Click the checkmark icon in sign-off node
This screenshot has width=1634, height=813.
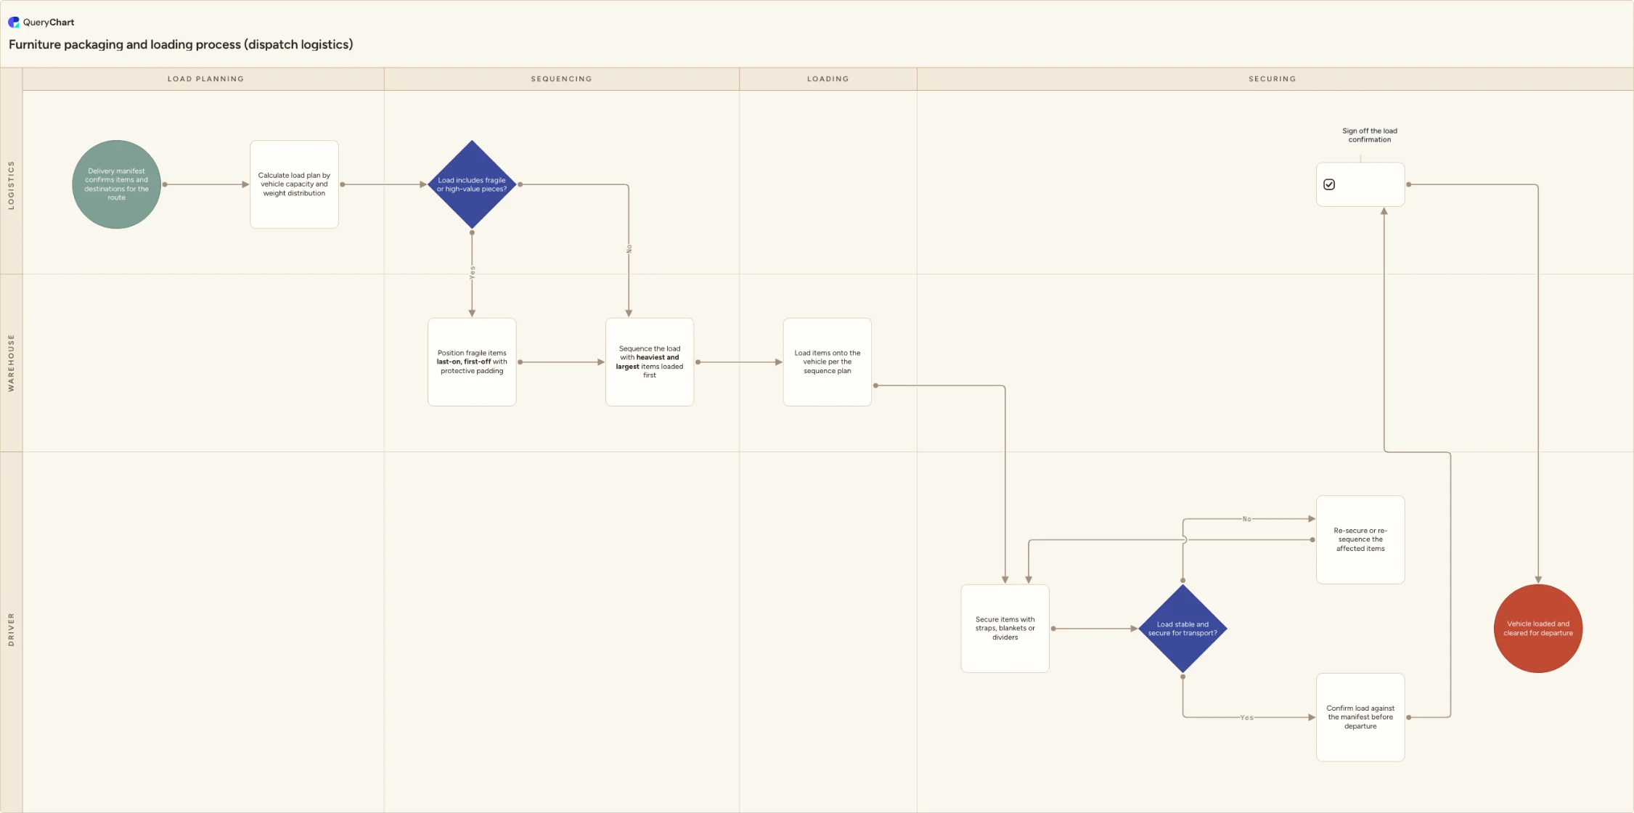1329,184
